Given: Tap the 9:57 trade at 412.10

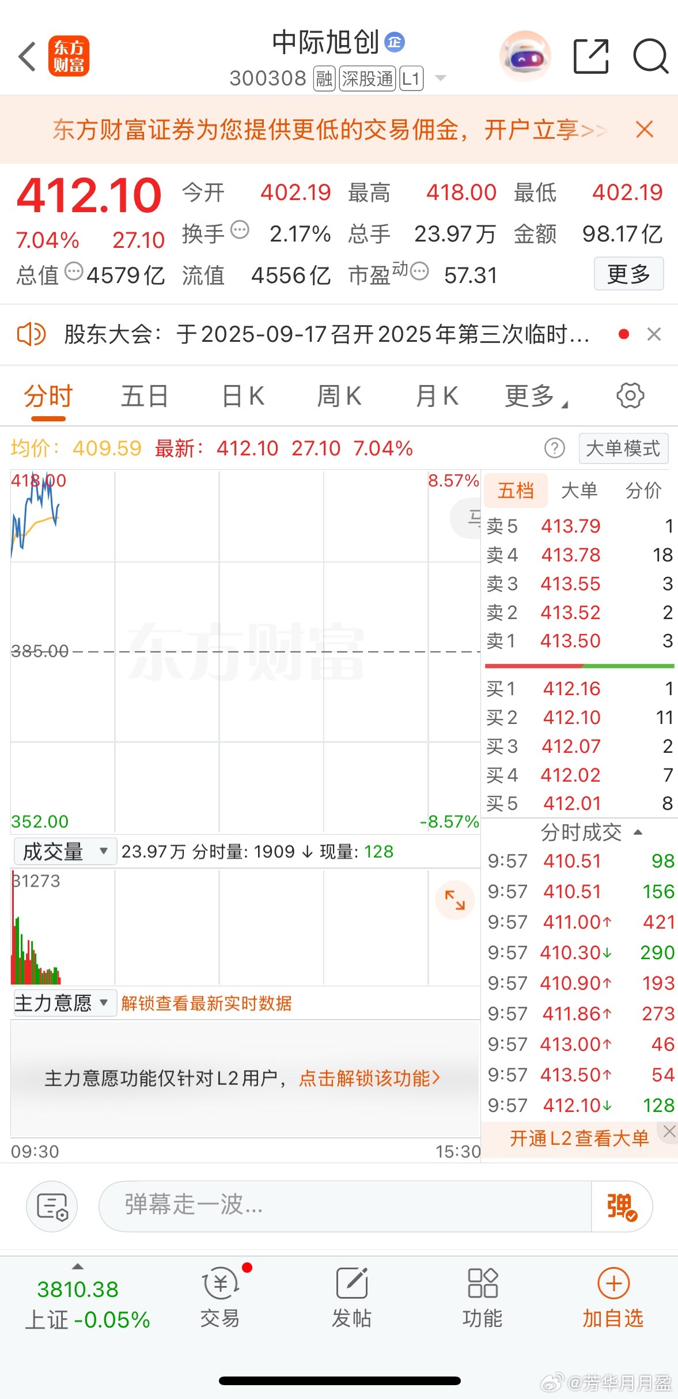Looking at the screenshot, I should click(x=581, y=1105).
